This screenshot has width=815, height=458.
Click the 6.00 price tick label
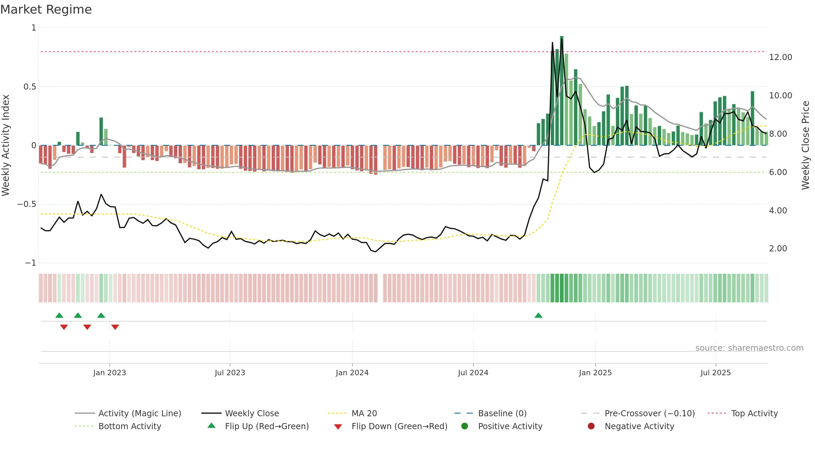(x=778, y=172)
